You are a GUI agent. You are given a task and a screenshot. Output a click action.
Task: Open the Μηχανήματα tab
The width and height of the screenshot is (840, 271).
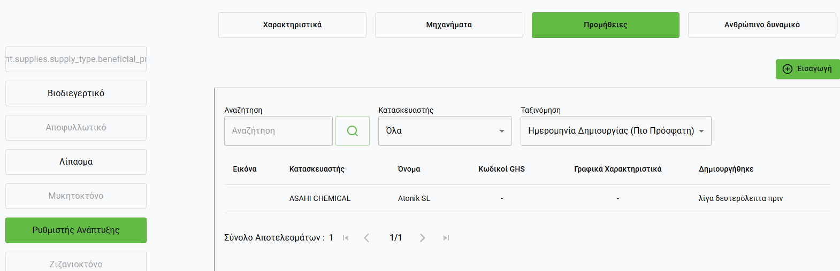coord(449,25)
